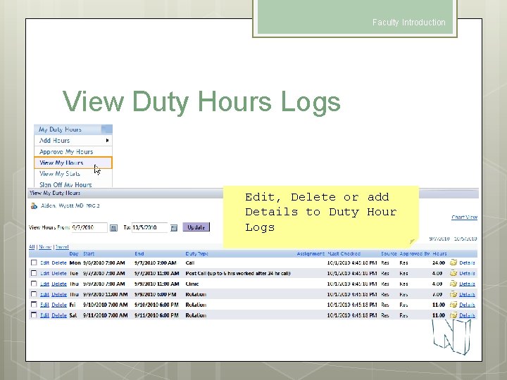Click Delete for the Sat Rotation entry

pos(59,315)
